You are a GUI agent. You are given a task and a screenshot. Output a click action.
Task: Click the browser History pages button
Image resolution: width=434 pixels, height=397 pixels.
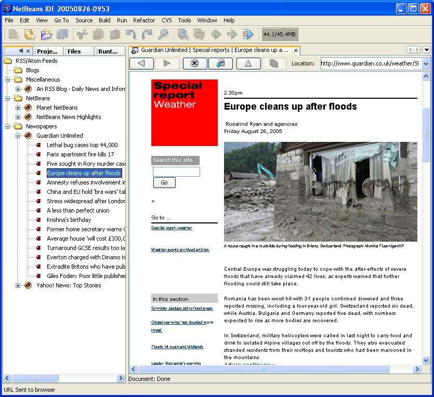pyautogui.click(x=274, y=63)
